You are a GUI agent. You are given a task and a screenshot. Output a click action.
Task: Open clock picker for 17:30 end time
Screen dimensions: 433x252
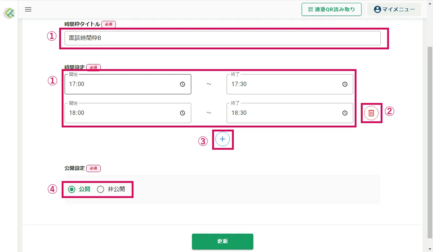345,84
